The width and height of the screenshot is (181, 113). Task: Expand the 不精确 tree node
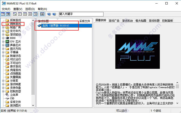(x=3, y=52)
